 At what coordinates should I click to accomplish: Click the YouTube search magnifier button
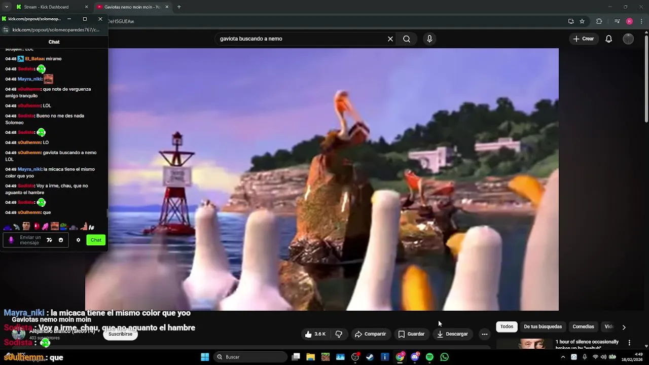tap(407, 39)
